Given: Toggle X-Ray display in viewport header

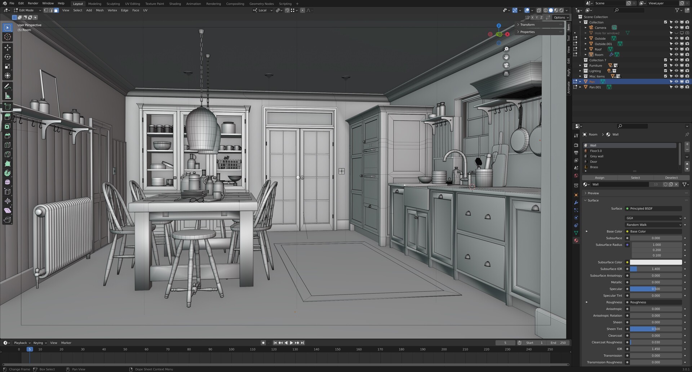Looking at the screenshot, I should click(539, 10).
